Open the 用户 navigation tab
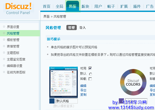This screenshot has height=110, width=155. (x=98, y=6)
